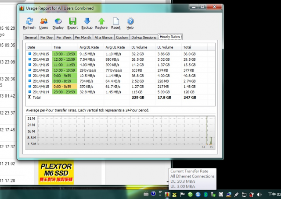Open Help question mark icon

[130, 23]
